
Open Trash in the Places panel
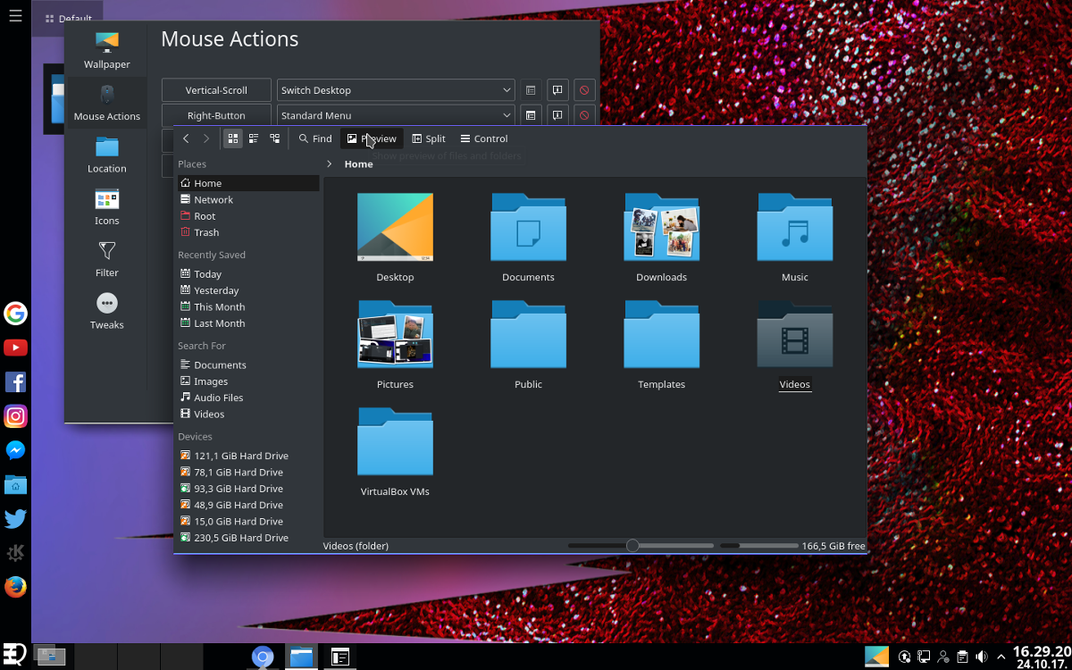(247, 232)
